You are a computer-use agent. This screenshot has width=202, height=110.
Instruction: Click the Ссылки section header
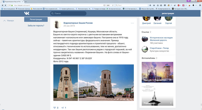(145, 32)
